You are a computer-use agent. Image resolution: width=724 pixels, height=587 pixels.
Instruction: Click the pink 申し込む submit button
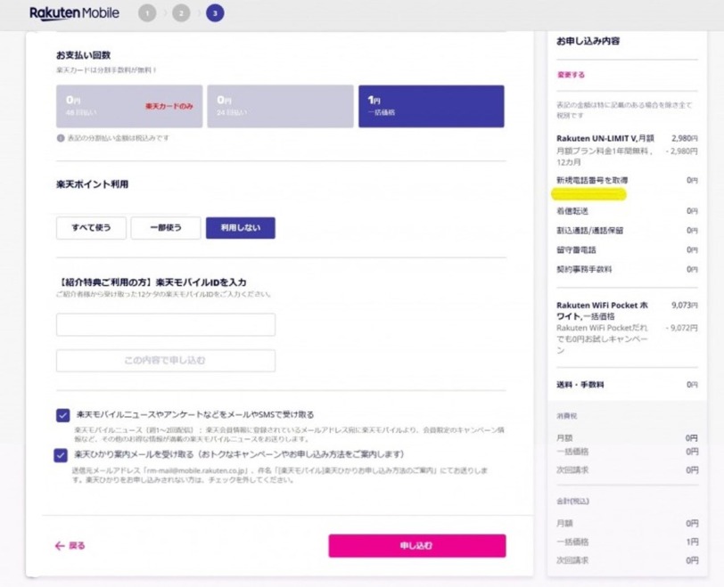click(417, 546)
